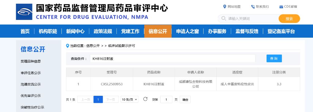
Task: Click the 适应症 column header
Action: pos(237,73)
